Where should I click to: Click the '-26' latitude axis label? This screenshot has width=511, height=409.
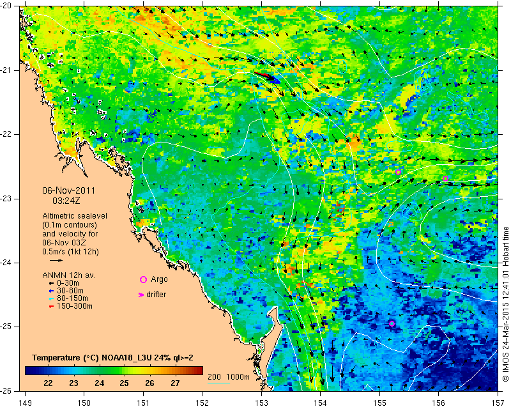point(6,390)
